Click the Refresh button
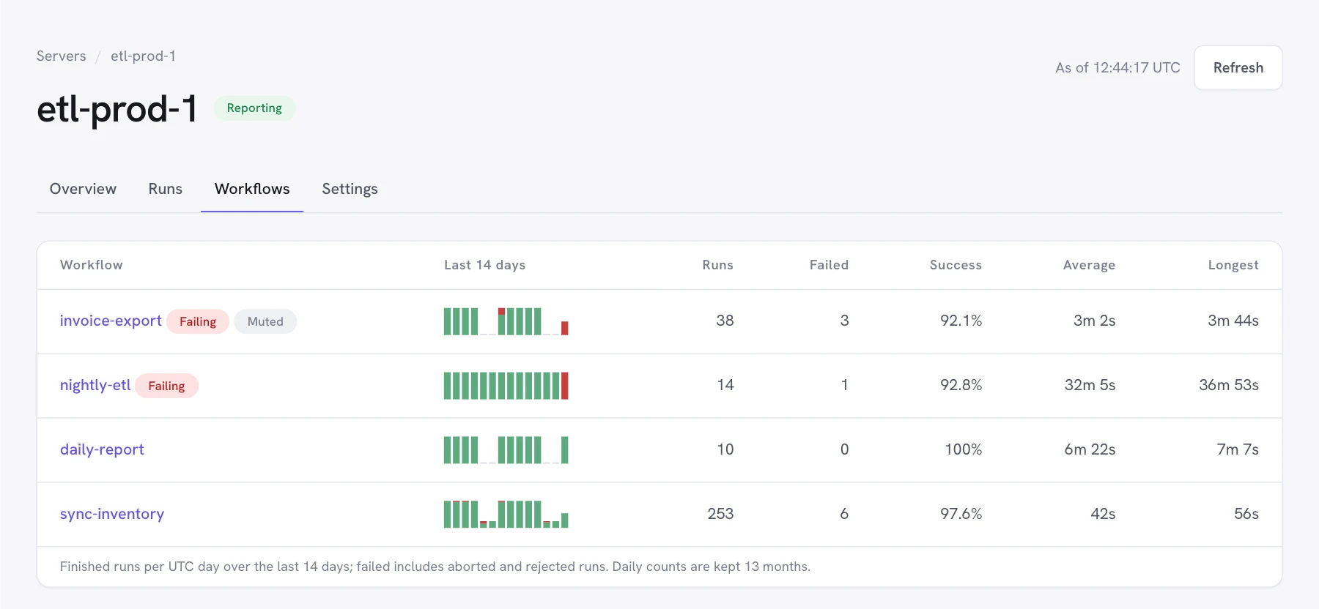The height and width of the screenshot is (609, 1319). [1238, 67]
